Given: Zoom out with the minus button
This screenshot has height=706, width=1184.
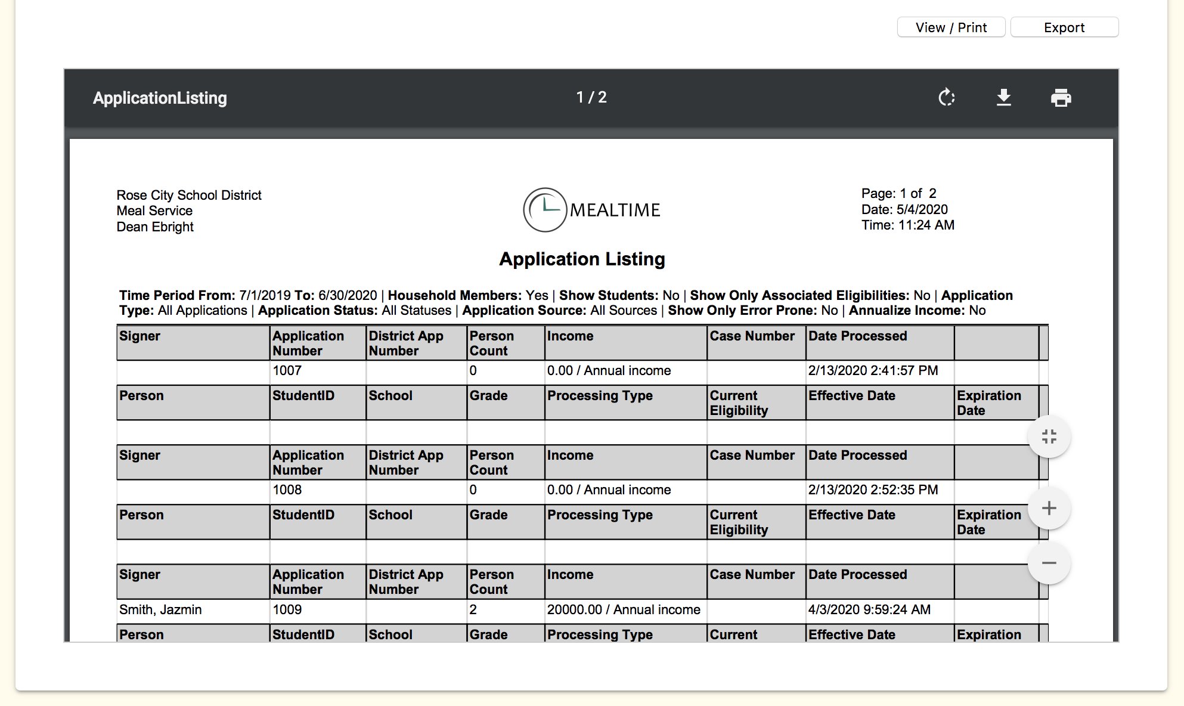Looking at the screenshot, I should click(1049, 563).
